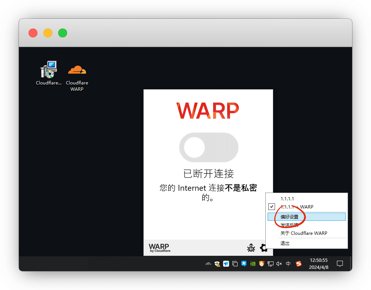Image resolution: width=371 pixels, height=290 pixels.
Task: Select the checked 1.1.1.1 + WARP option
Action: pos(297,207)
